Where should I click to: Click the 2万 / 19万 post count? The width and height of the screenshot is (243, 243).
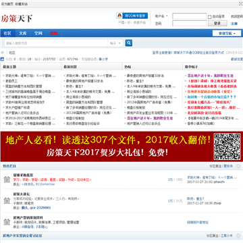pos(175,180)
